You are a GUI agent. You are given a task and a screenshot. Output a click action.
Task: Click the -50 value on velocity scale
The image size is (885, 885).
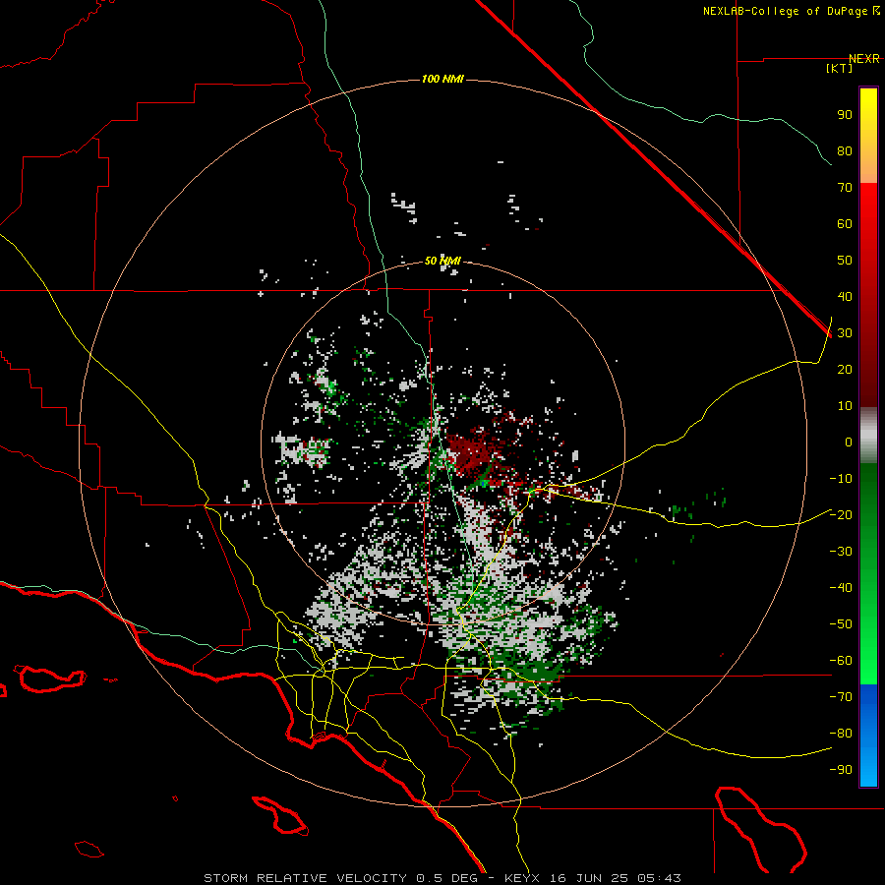point(841,624)
